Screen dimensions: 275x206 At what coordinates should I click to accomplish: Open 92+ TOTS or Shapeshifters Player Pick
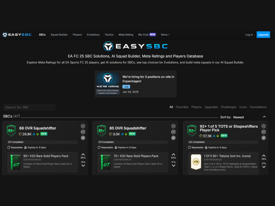pyautogui.click(x=229, y=128)
